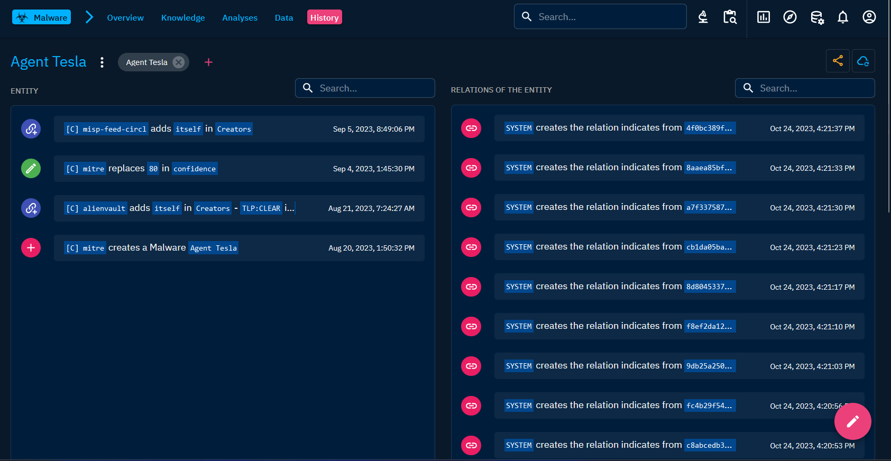The image size is (891, 461).
Task: Open mitre replaces 80 in confidence row
Action: click(239, 169)
